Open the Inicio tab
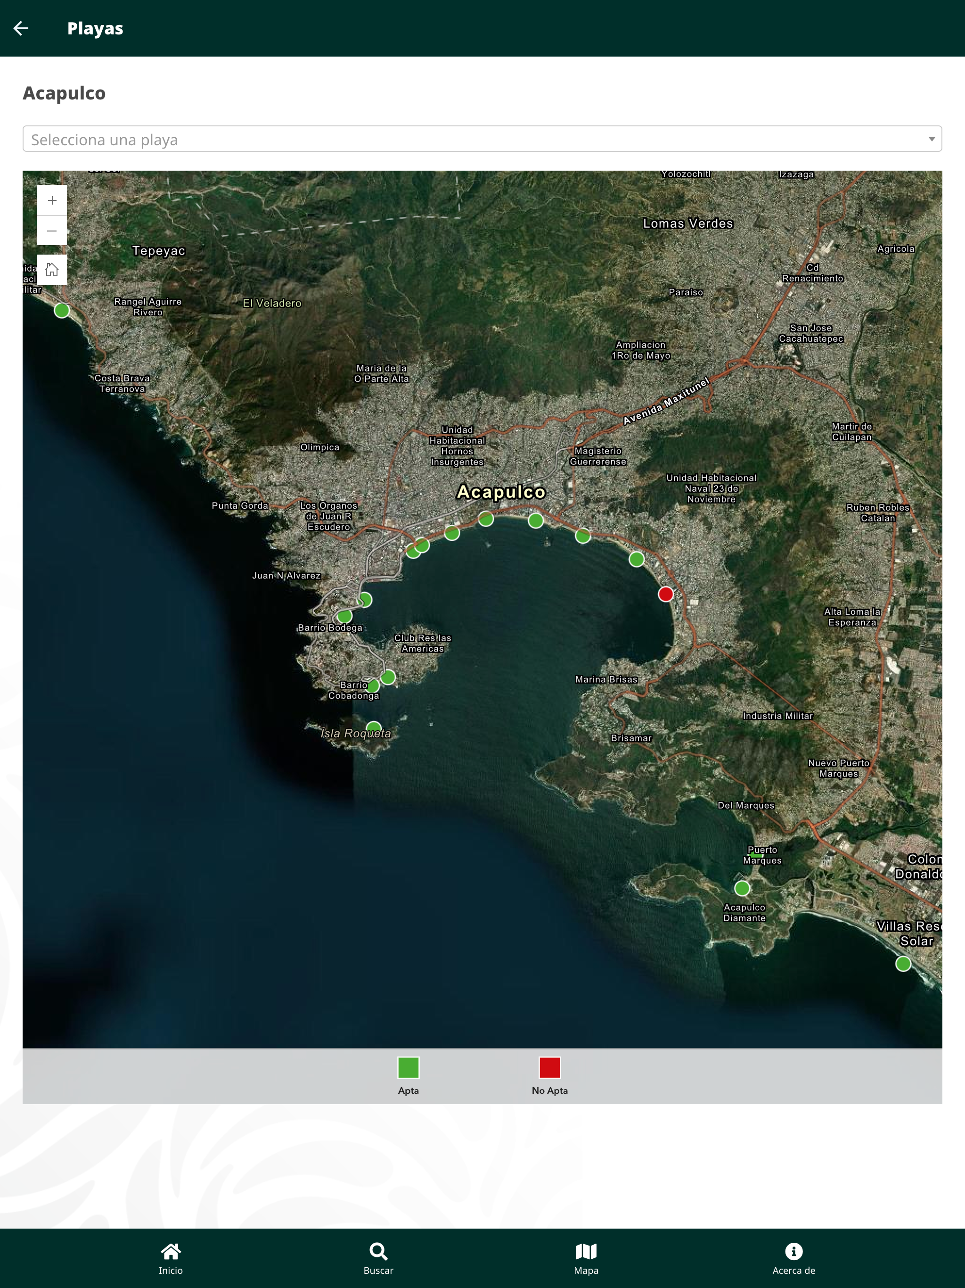The image size is (965, 1288). (171, 1259)
